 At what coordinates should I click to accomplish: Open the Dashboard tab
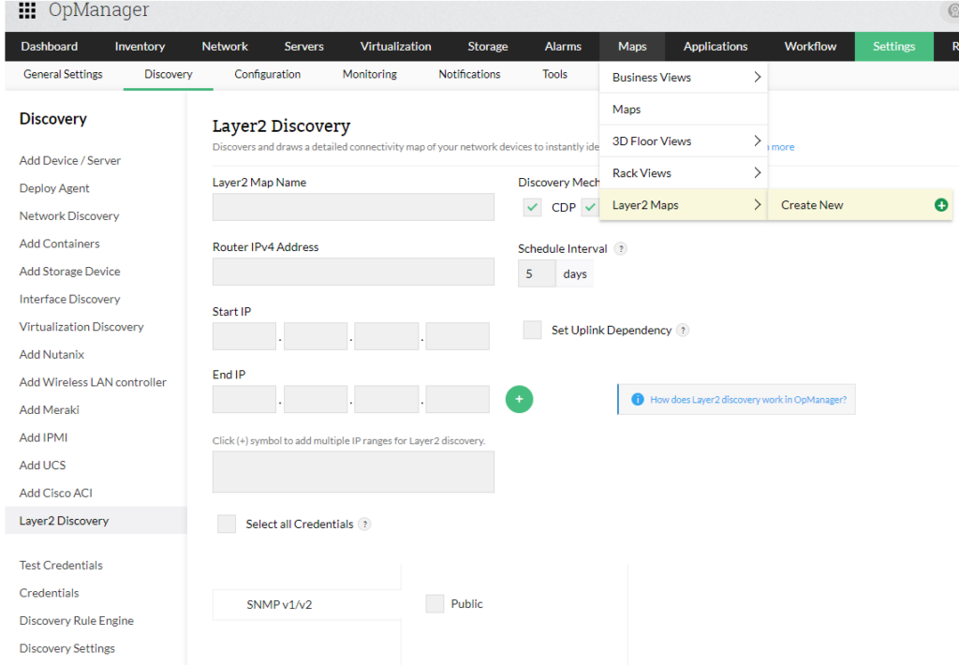coord(49,47)
